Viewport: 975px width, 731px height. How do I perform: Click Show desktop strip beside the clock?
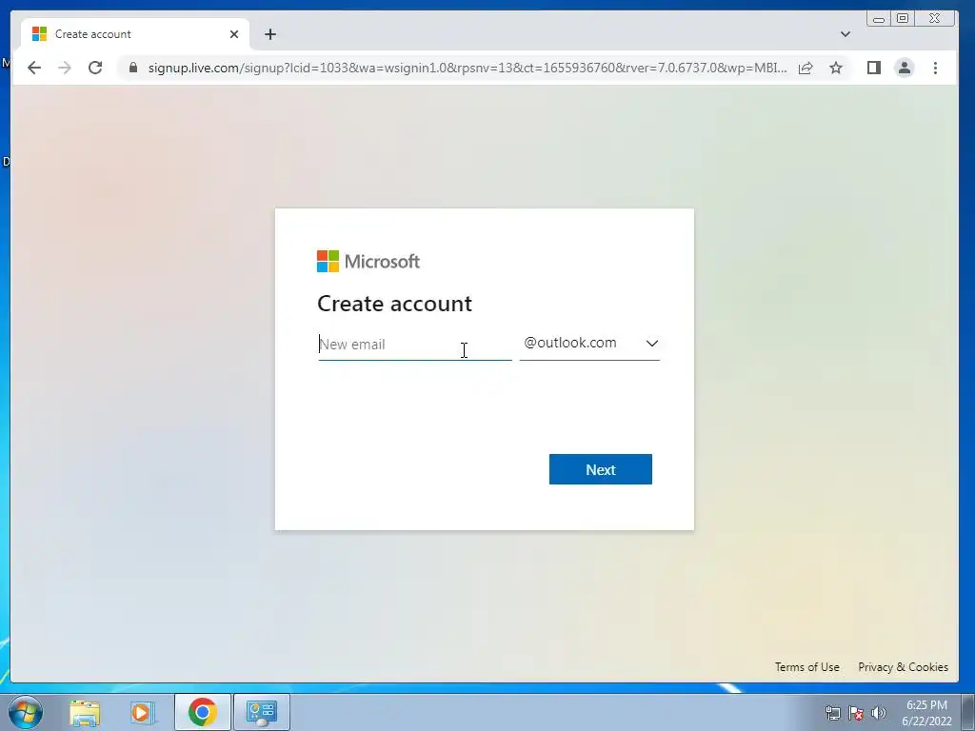coord(968,712)
